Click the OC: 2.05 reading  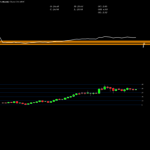click(x=103, y=7)
